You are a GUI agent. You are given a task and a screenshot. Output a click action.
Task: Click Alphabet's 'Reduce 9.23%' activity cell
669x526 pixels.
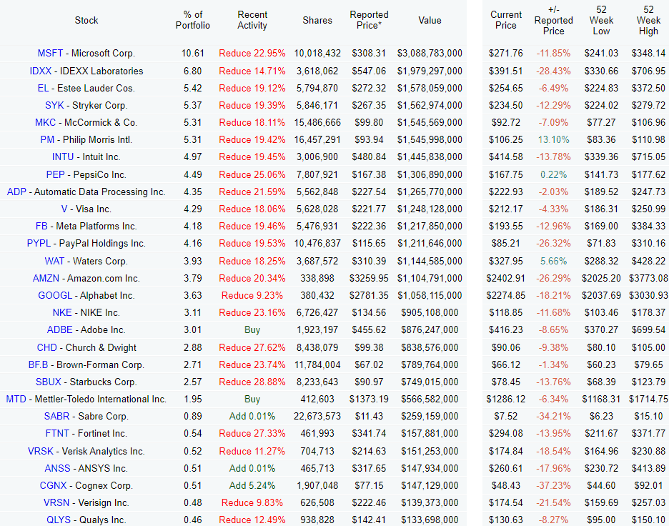point(252,295)
